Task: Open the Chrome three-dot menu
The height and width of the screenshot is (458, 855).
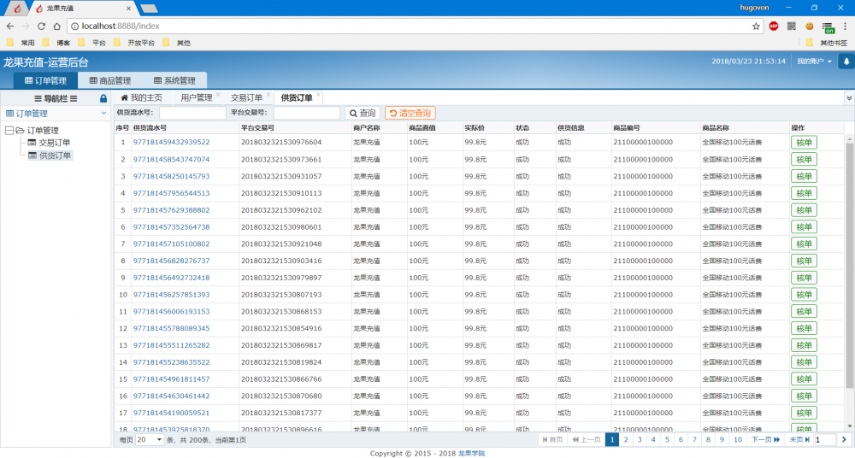Action: [845, 26]
